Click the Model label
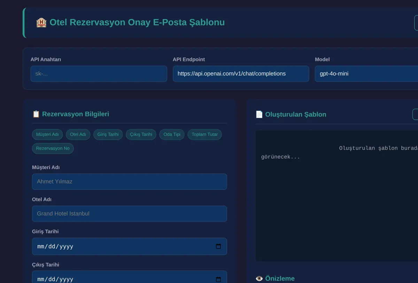The image size is (418, 283). 322,59
